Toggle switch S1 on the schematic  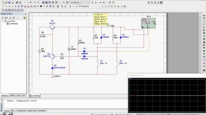pyautogui.click(x=98, y=63)
